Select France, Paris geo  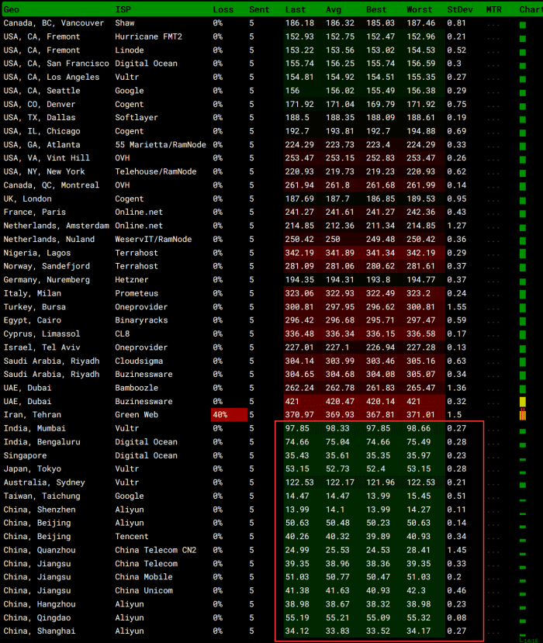34,212
